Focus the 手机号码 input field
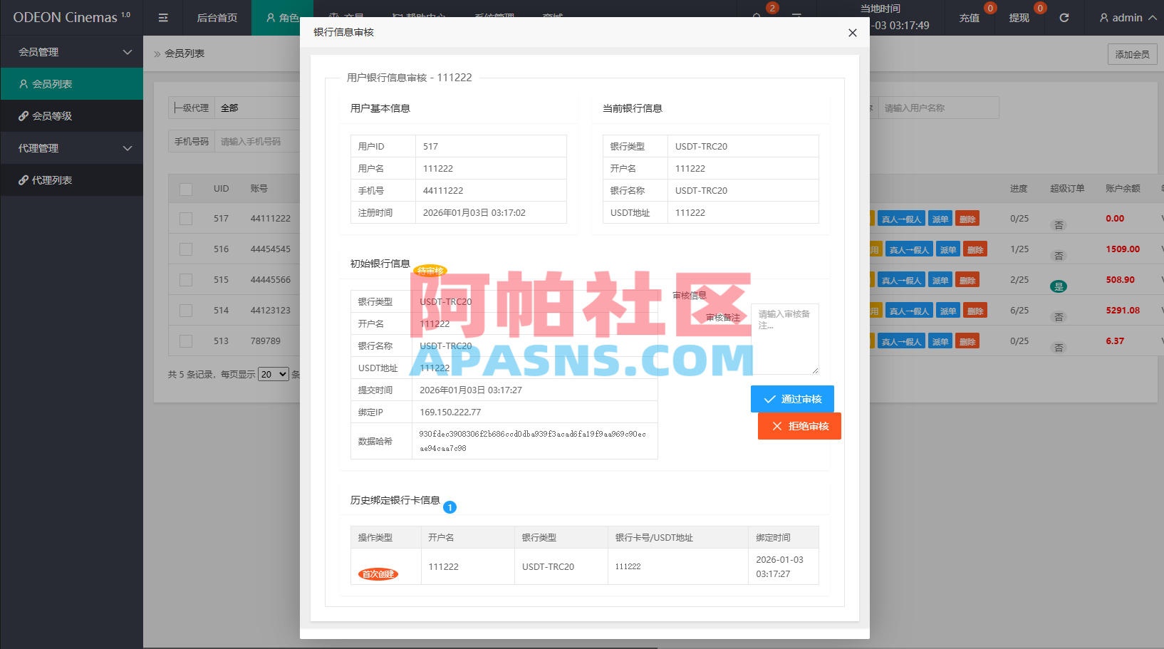 pyautogui.click(x=257, y=142)
